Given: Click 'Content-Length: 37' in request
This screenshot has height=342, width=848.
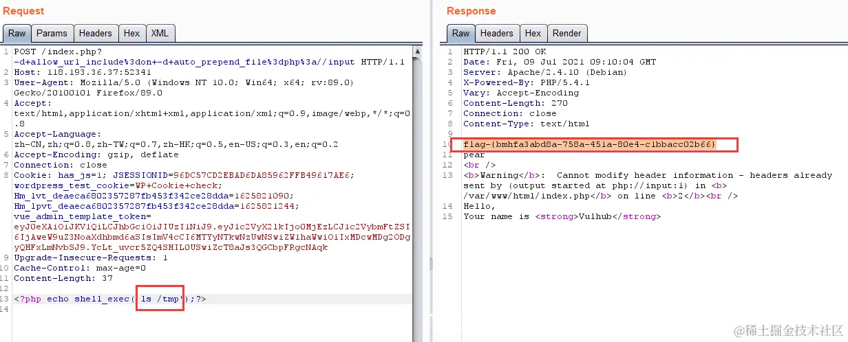Looking at the screenshot, I should [x=64, y=278].
